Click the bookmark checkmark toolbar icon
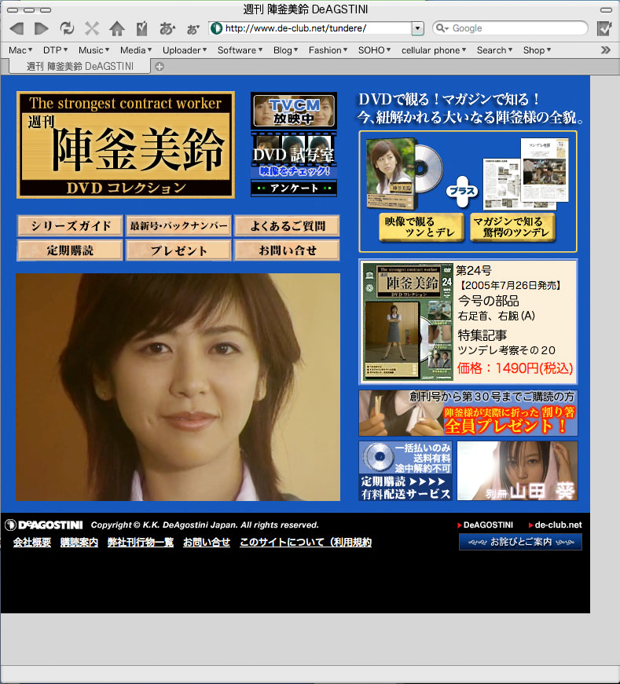Screen dimensions: 620x684 (142, 29)
